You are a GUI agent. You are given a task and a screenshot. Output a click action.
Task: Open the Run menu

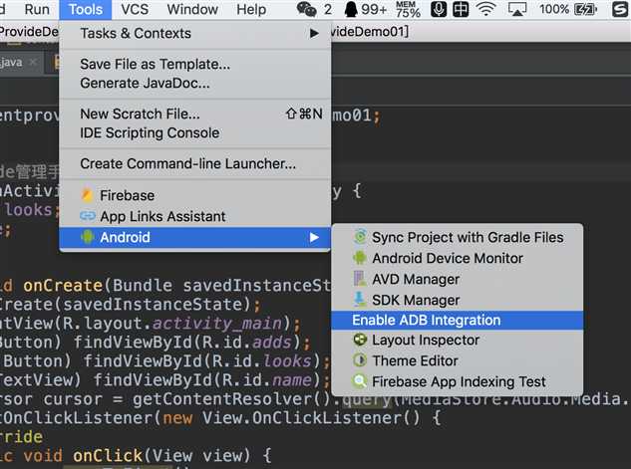pyautogui.click(x=37, y=9)
